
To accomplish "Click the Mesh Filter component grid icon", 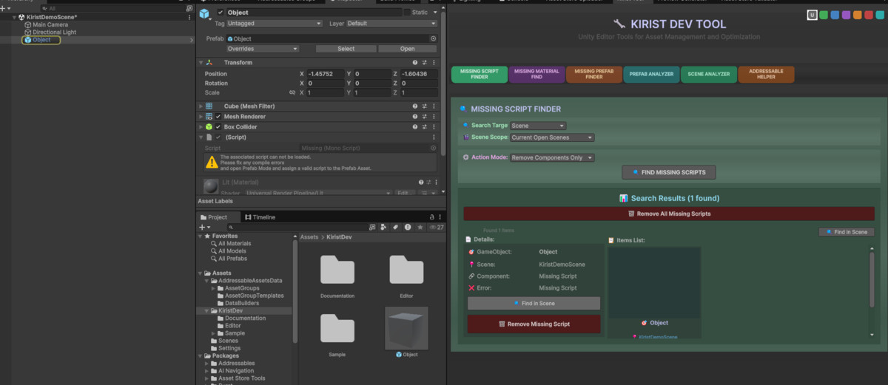I will point(209,106).
